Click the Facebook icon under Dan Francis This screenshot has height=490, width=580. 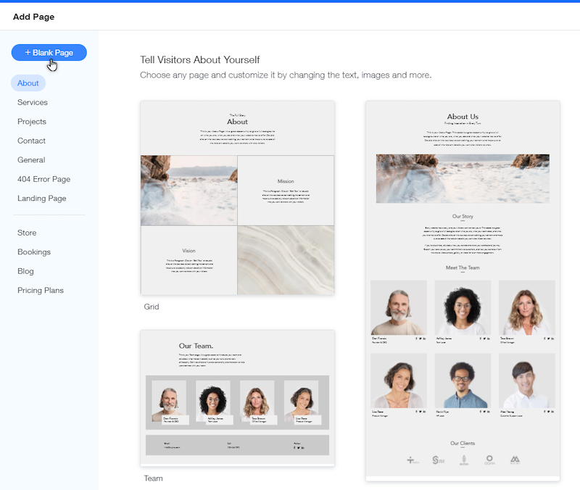click(x=416, y=339)
